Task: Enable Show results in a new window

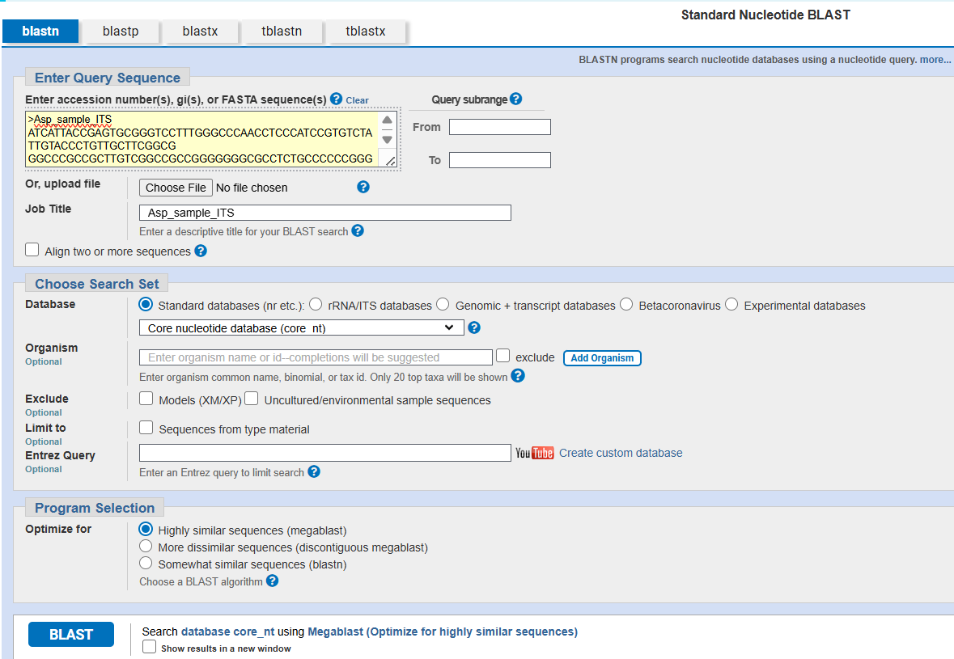Action: coord(149,647)
